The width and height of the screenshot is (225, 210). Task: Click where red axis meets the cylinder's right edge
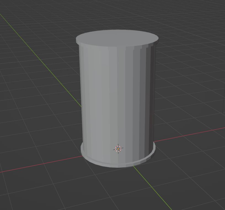click(155, 142)
